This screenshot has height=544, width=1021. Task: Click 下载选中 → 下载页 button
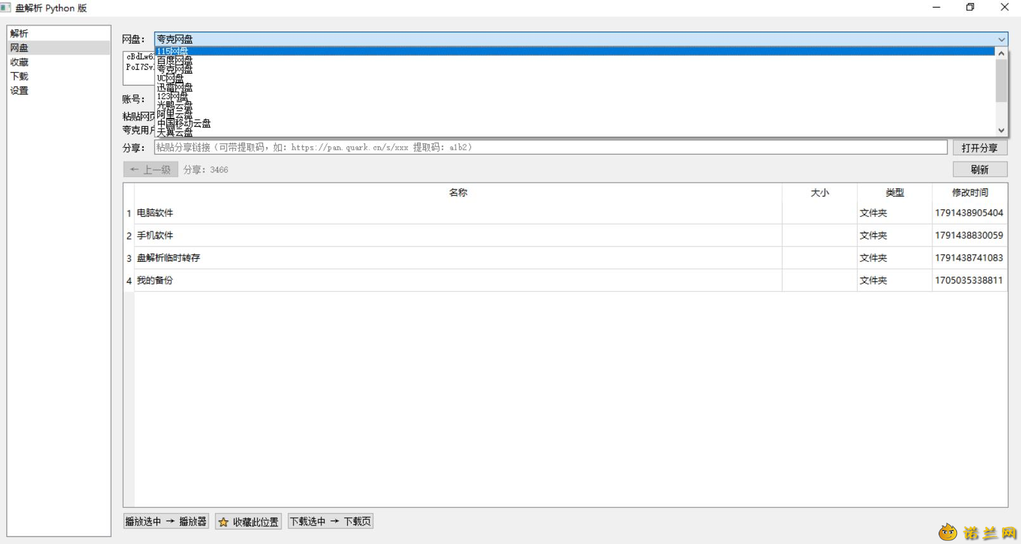point(330,521)
